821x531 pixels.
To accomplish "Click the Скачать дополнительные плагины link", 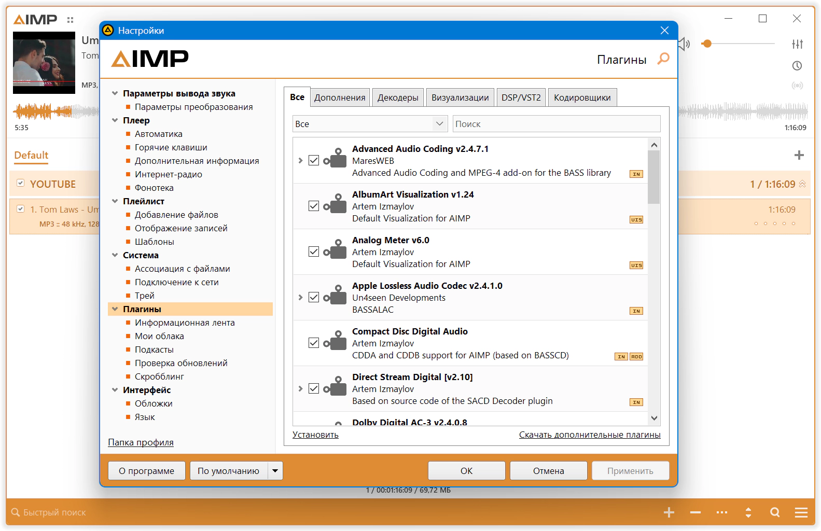I will click(589, 435).
